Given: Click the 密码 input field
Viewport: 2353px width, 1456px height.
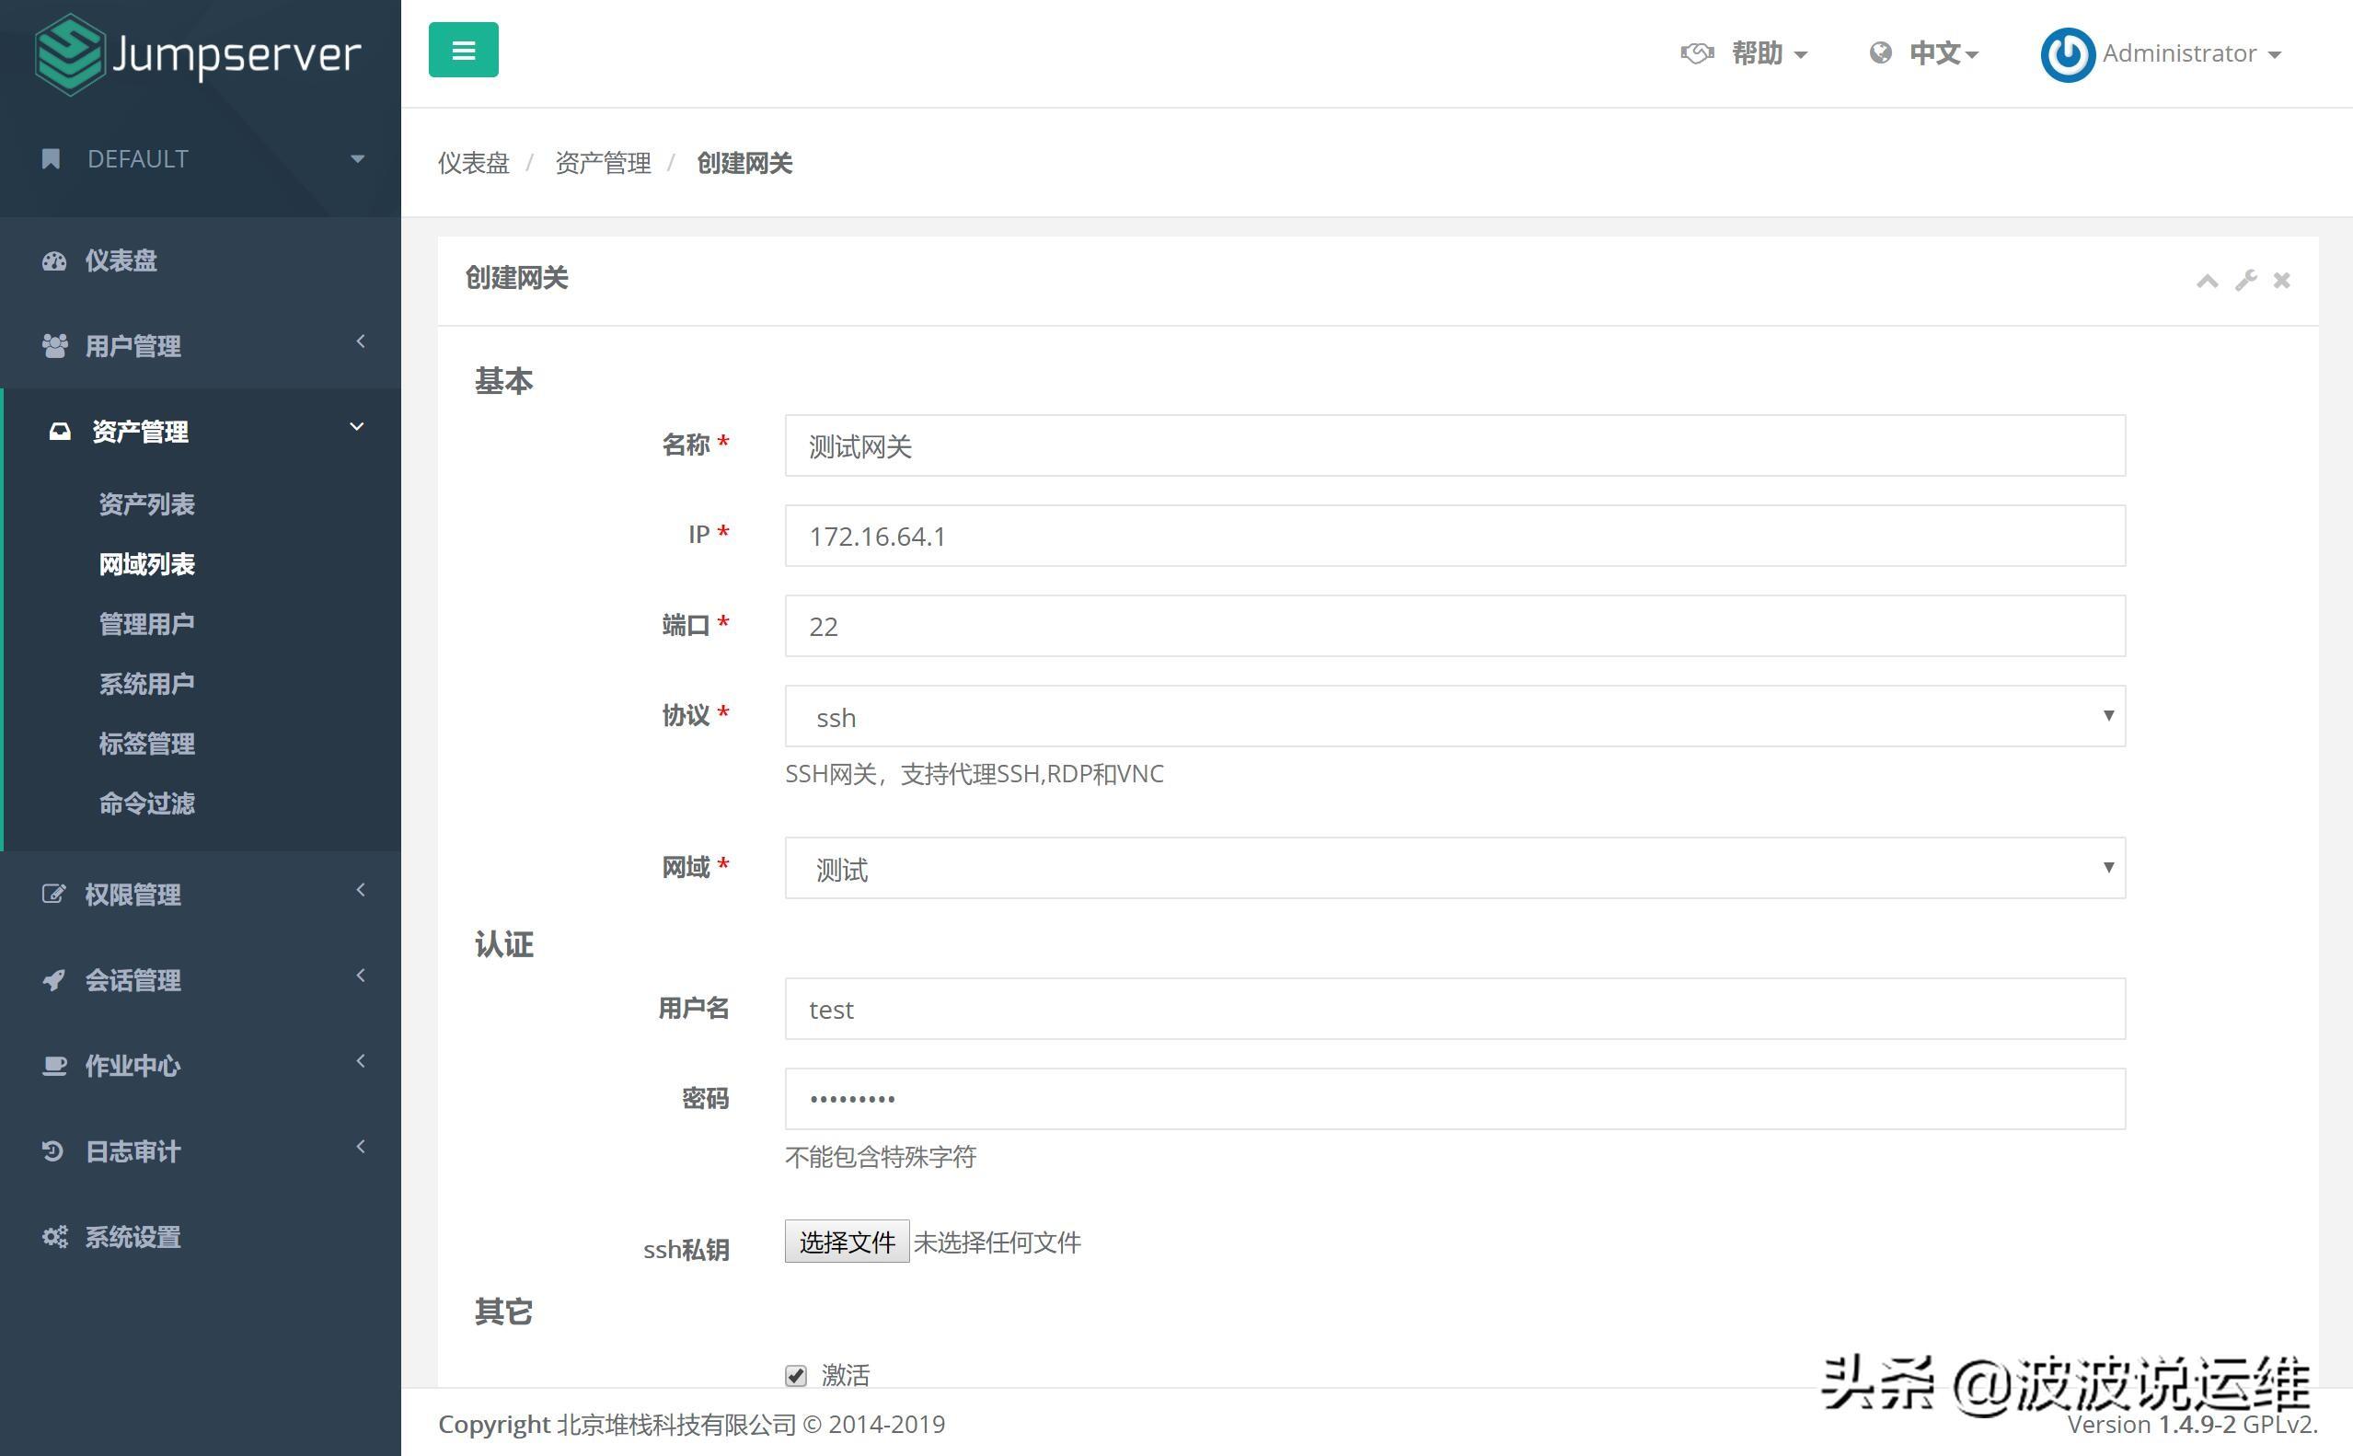Looking at the screenshot, I should coord(1455,1099).
